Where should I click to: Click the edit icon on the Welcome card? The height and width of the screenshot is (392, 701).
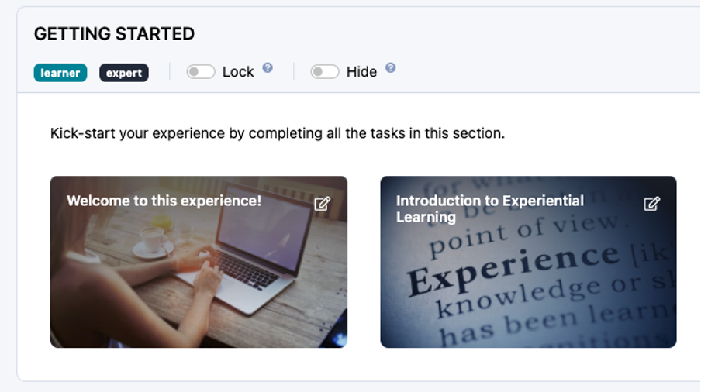322,204
